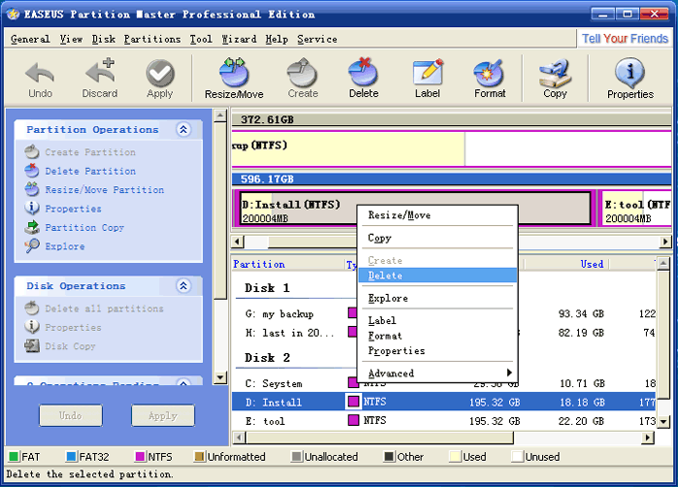Click the FAT32 blue legend swatch
Image resolution: width=678 pixels, height=487 pixels.
tap(71, 456)
